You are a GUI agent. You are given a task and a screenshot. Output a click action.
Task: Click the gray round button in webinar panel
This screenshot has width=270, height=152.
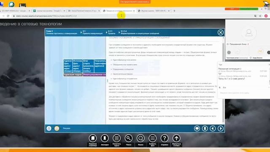[229, 52]
